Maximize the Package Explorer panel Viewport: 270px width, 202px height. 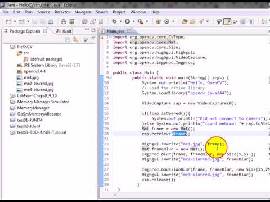[x=93, y=30]
